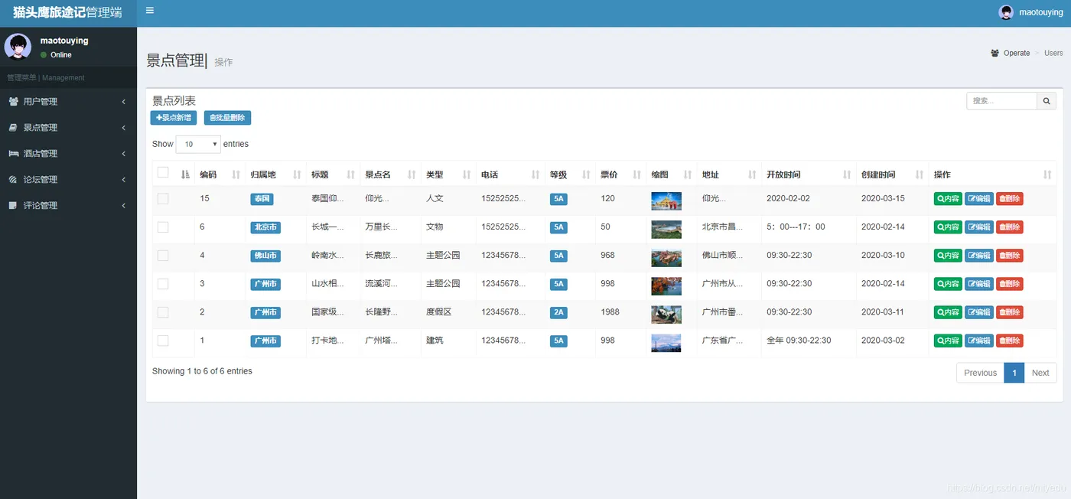Sort table by 地址 column
The image size is (1071, 499).
pyautogui.click(x=729, y=174)
